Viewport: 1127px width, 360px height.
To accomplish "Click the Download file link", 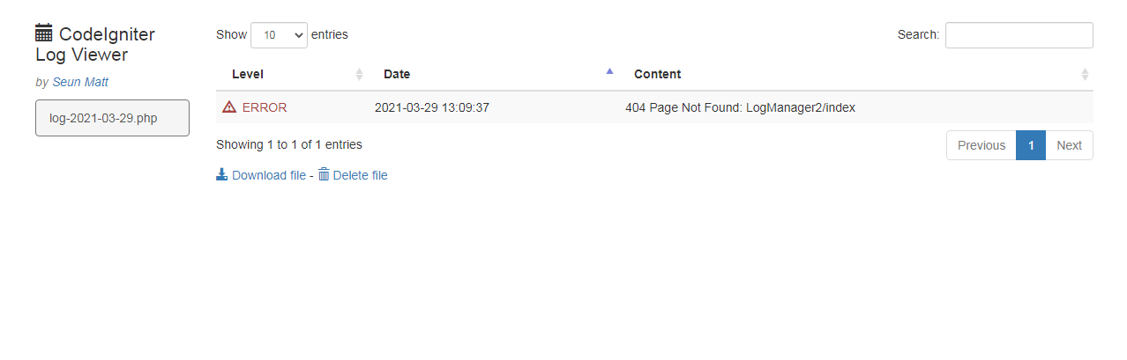I will point(269,175).
